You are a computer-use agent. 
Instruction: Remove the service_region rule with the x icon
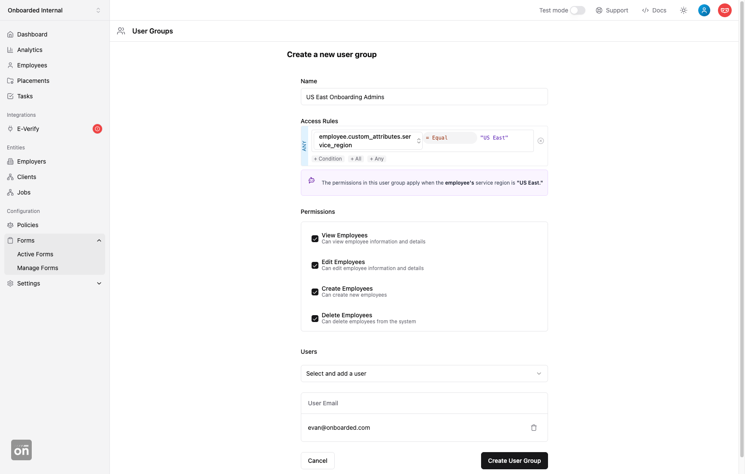coord(541,141)
